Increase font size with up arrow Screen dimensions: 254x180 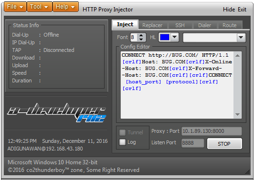point(141,35)
